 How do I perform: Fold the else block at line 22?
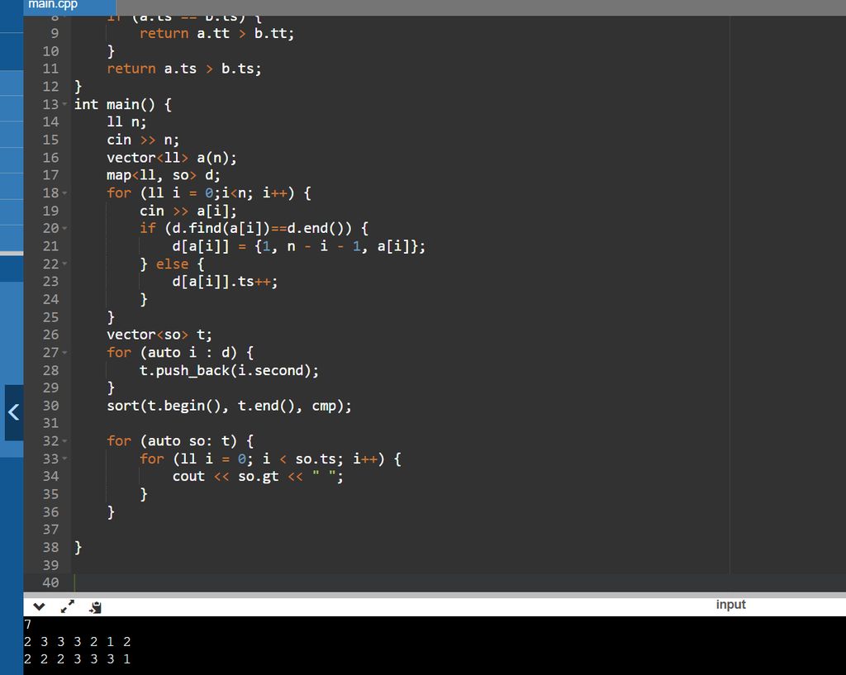(64, 264)
